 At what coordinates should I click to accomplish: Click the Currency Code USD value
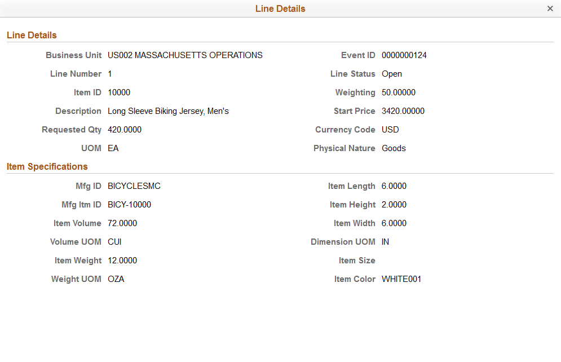pyautogui.click(x=390, y=129)
